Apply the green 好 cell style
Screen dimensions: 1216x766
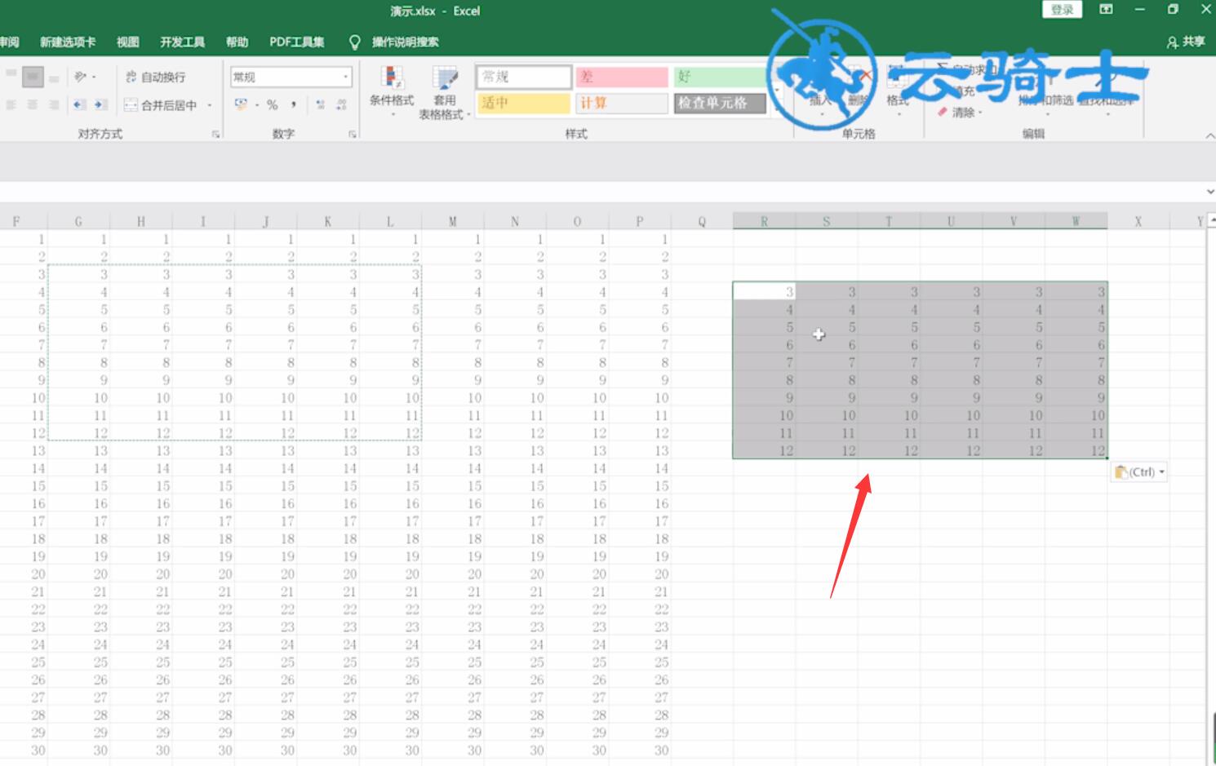pyautogui.click(x=721, y=77)
